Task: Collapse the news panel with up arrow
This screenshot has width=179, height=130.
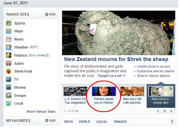Action: tap(172, 122)
